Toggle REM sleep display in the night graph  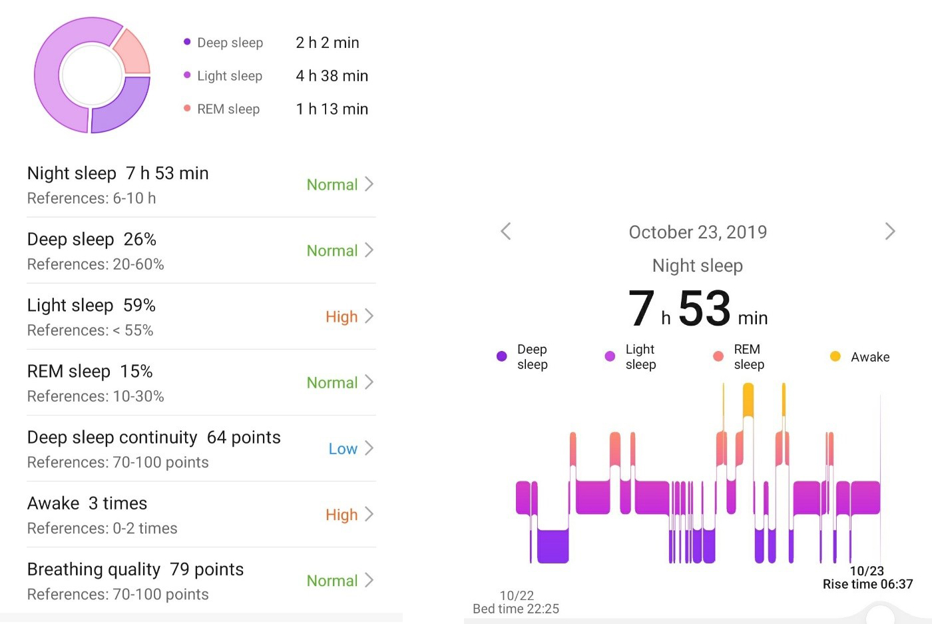coord(718,356)
